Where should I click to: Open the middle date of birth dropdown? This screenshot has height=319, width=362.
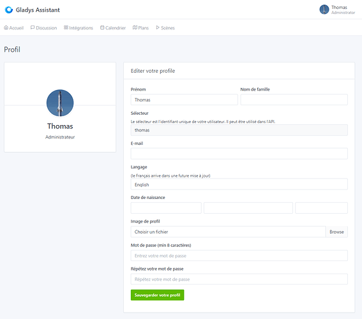(x=248, y=208)
